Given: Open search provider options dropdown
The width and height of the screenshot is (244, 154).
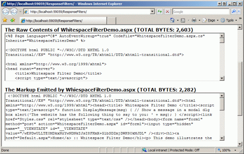Looking at the screenshot, I should click(x=239, y=11).
